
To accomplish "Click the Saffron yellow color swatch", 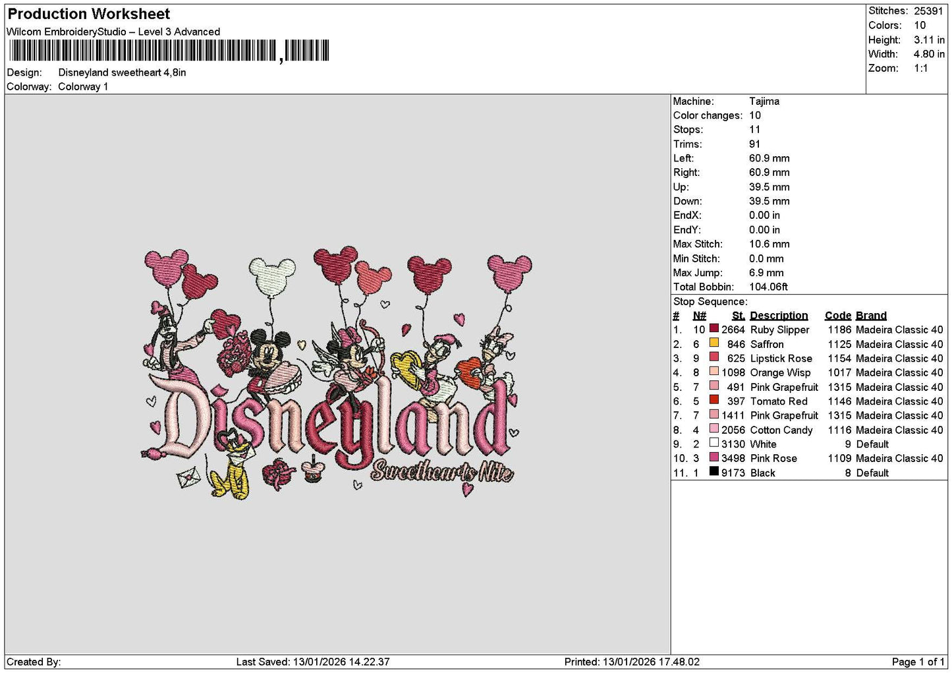I will (x=714, y=343).
